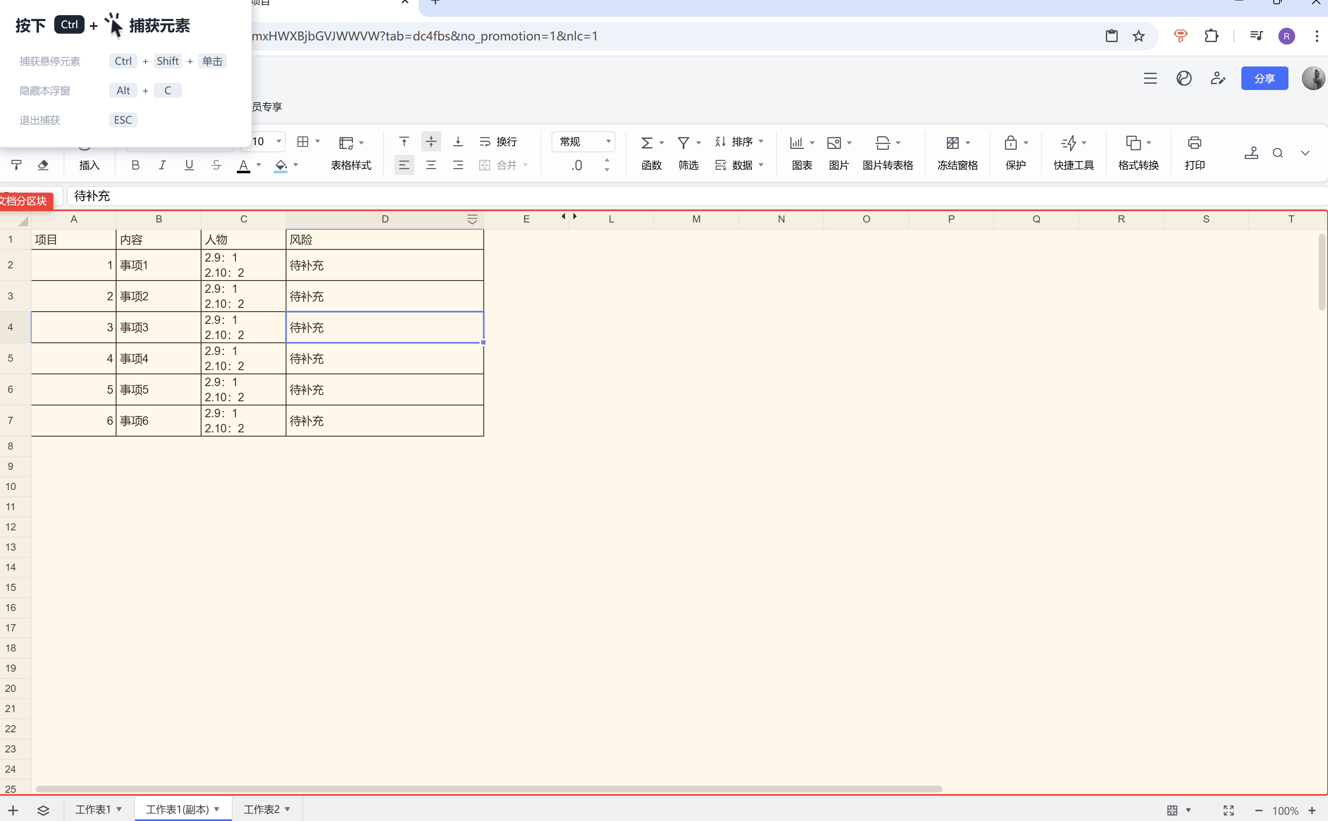The image size is (1328, 821).
Task: Switch to the 工作表2 sheet tab
Action: tap(262, 809)
